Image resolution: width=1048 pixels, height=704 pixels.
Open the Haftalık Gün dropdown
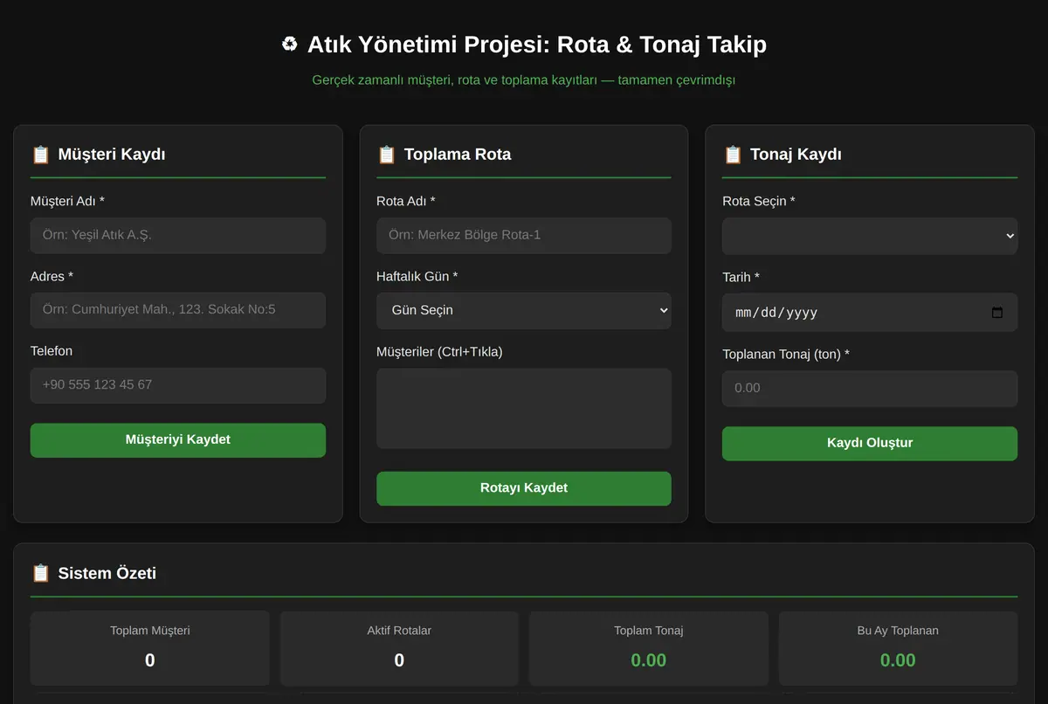(524, 311)
